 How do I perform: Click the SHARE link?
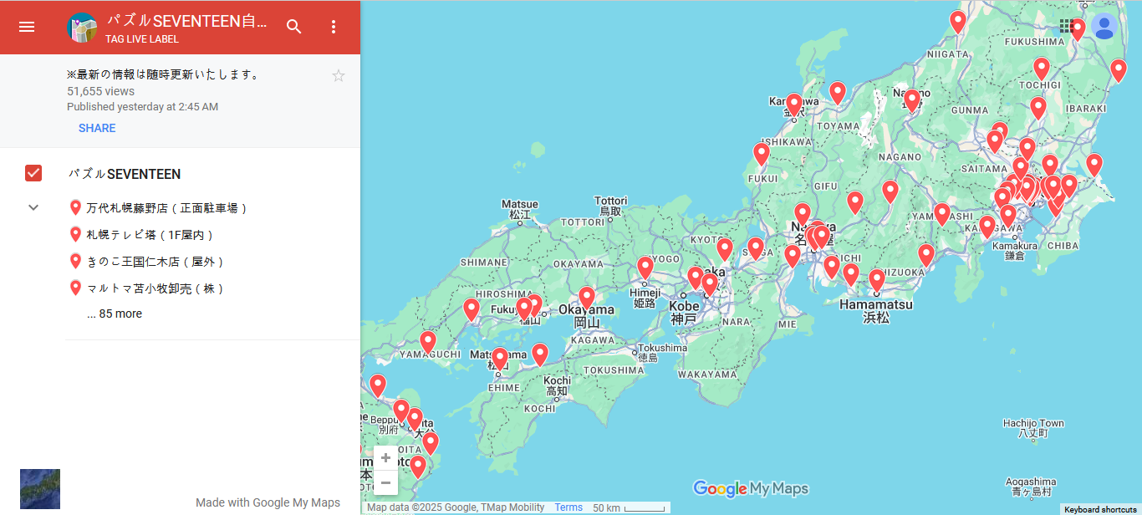[x=97, y=128]
